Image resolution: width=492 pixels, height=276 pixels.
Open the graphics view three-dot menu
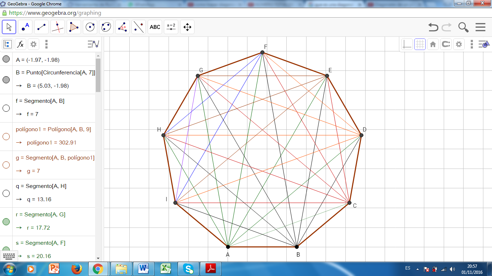(472, 44)
